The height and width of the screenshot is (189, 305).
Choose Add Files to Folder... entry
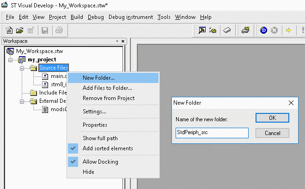click(107, 88)
